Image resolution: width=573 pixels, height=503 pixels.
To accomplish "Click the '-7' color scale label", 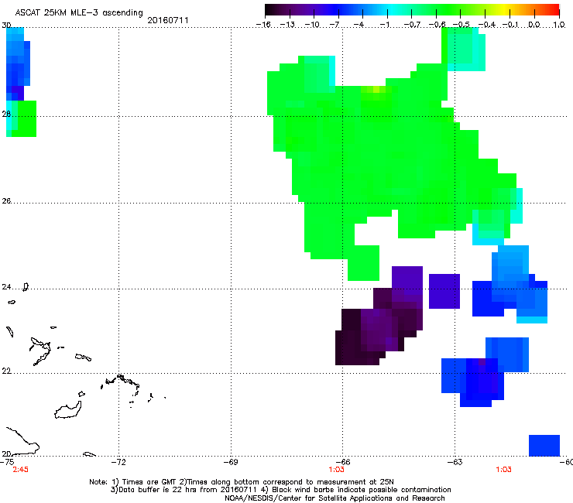I will (x=334, y=25).
